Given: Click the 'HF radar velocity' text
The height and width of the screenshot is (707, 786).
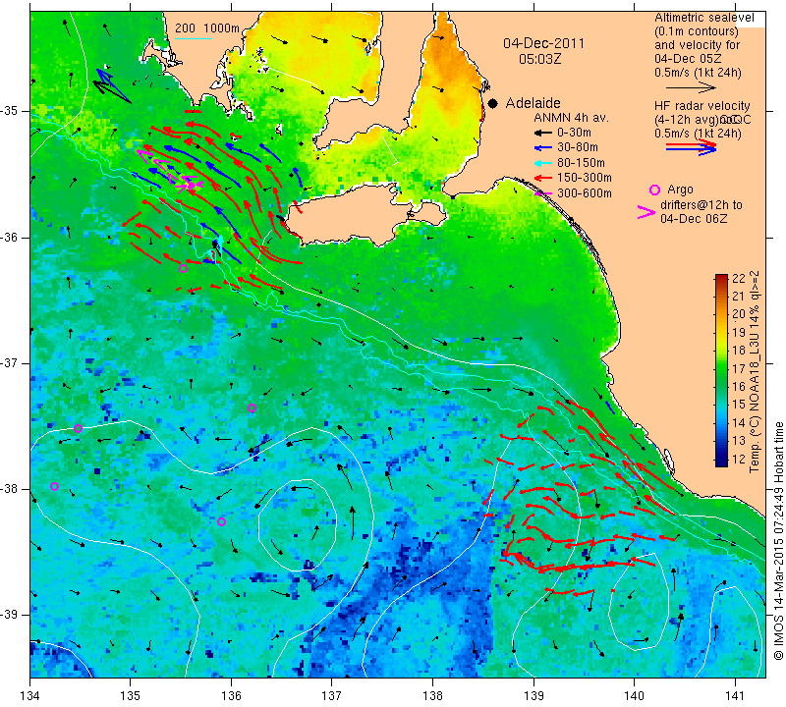Looking at the screenshot, I should point(702,106).
